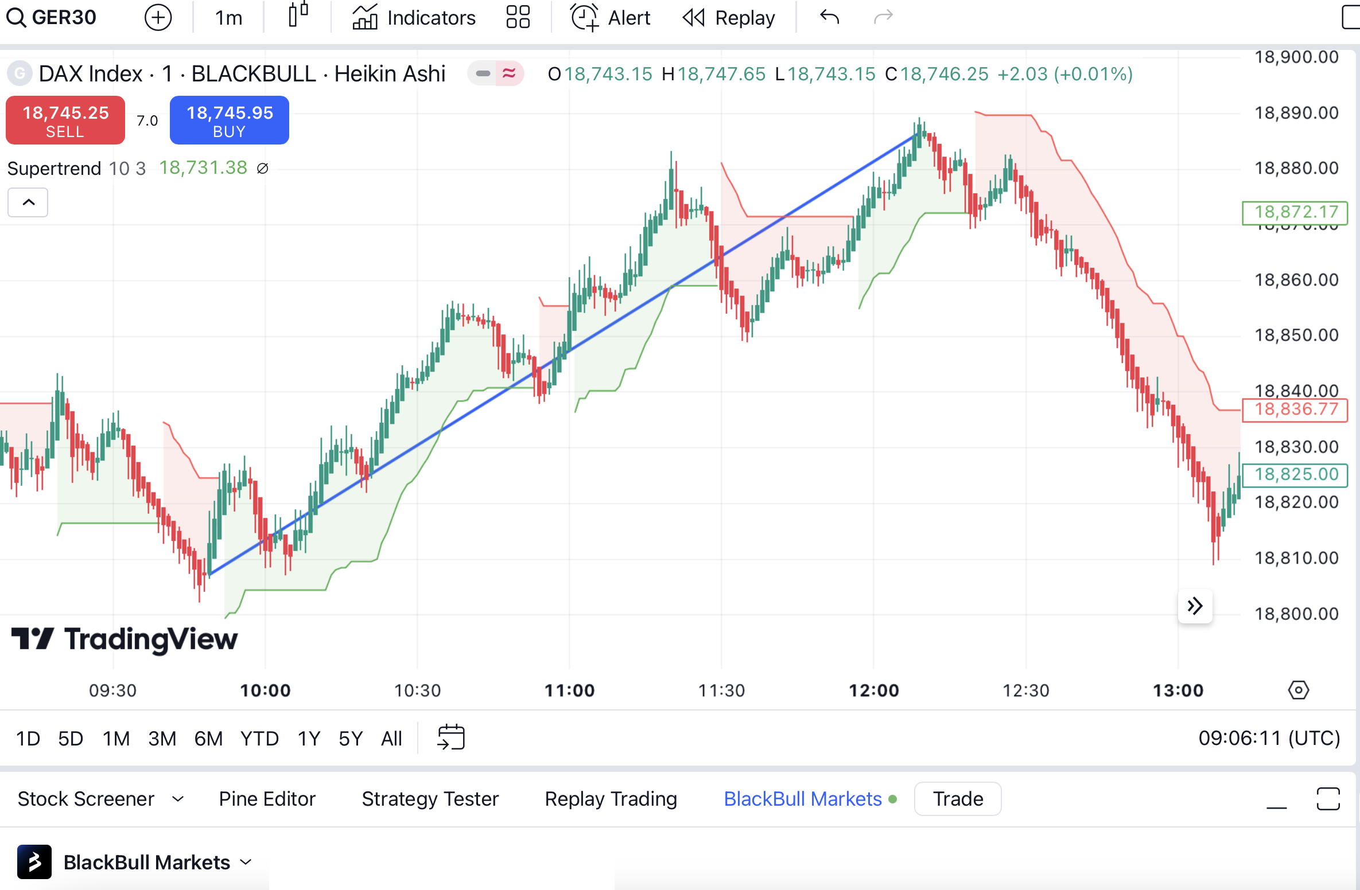Open the Stock Screener panel
Screen dimensions: 1360x890
(86, 799)
